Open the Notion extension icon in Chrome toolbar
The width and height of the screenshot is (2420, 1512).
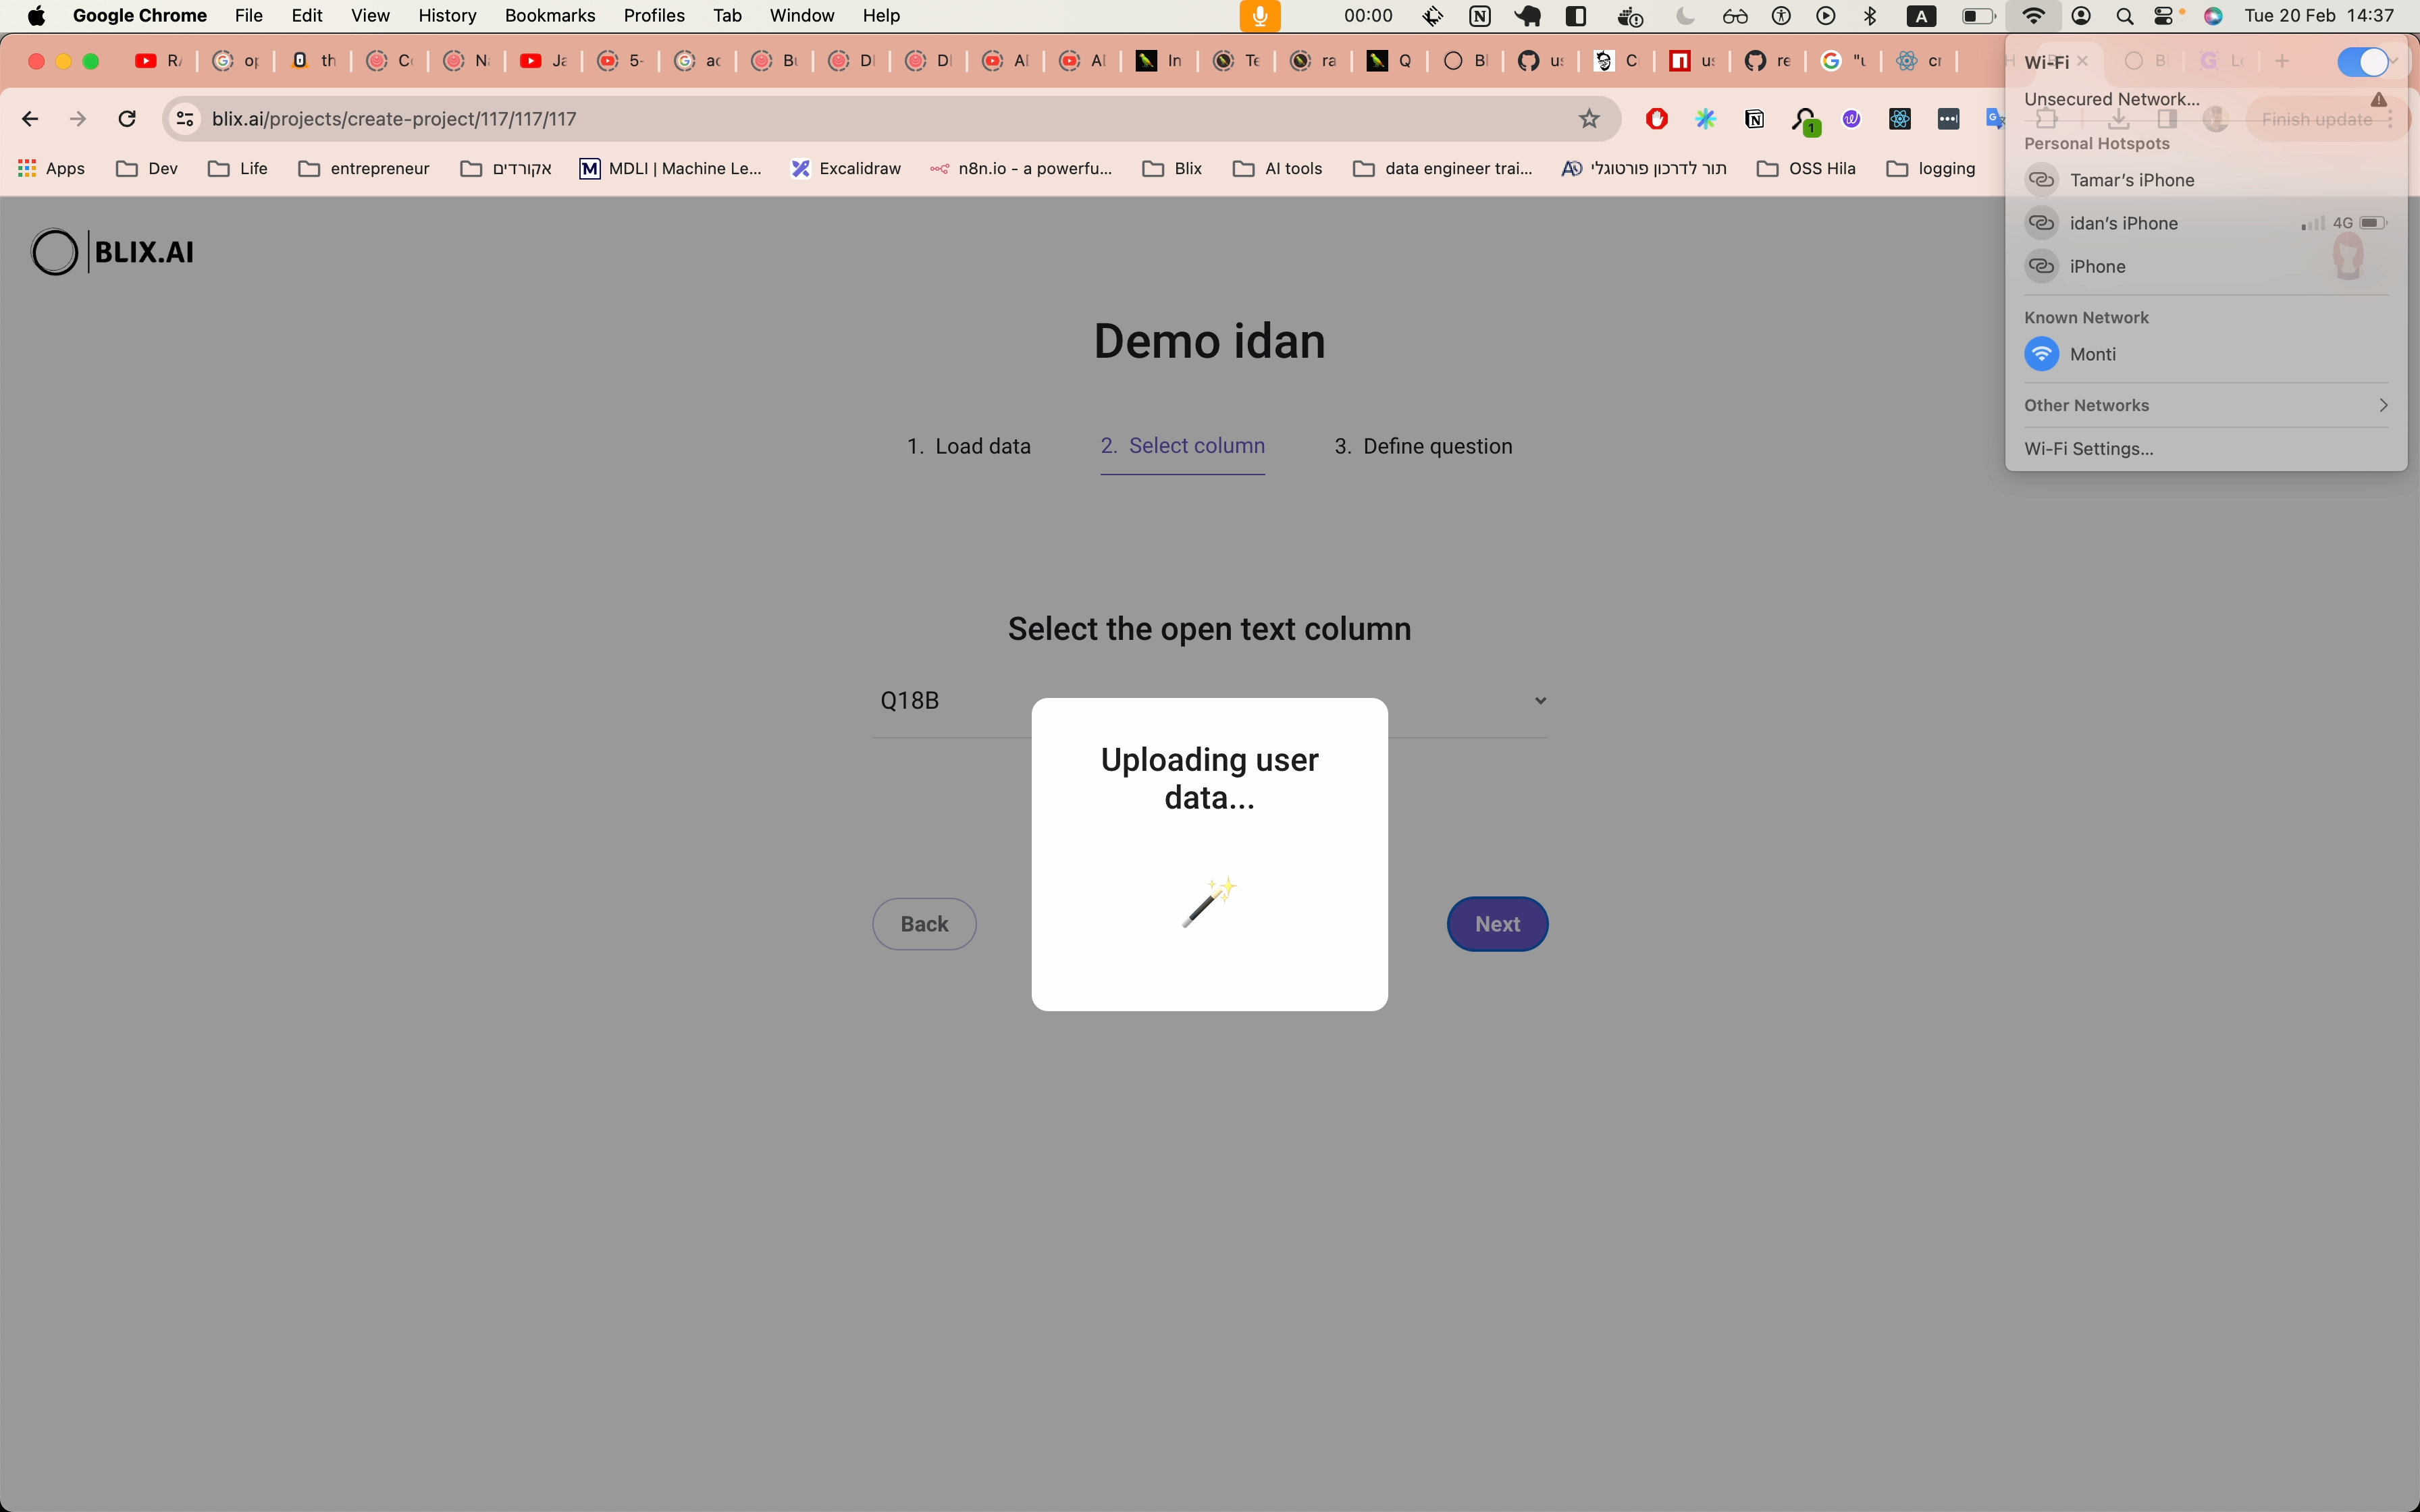coord(1754,119)
